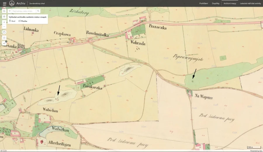Click the Powered by Esri link
Image resolution: width=263 pixels, height=152 pixels.
[256, 151]
